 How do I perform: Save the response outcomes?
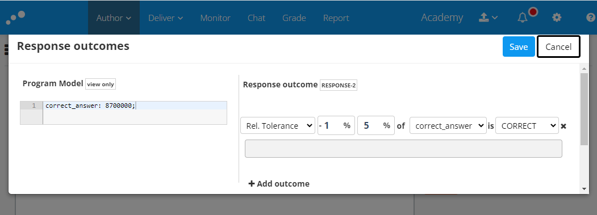click(519, 47)
